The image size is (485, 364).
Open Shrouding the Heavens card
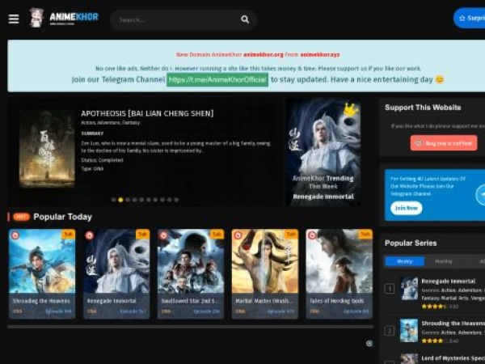[42, 274]
